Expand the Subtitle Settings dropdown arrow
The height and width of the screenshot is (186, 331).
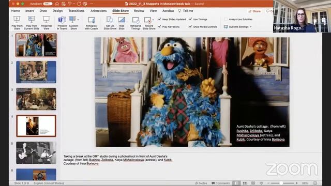point(250,27)
